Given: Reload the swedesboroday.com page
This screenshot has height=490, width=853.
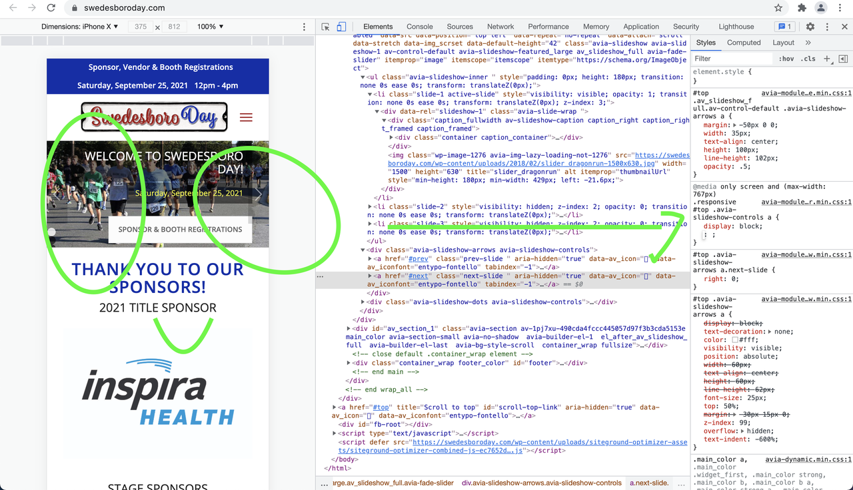Looking at the screenshot, I should pos(51,8).
